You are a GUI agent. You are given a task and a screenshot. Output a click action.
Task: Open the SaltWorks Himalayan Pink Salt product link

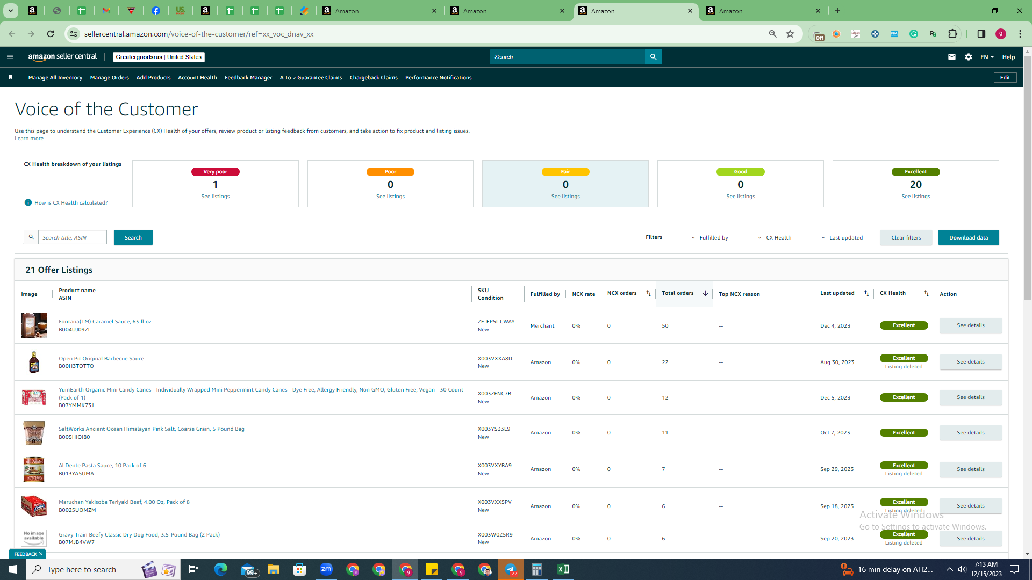pyautogui.click(x=152, y=429)
